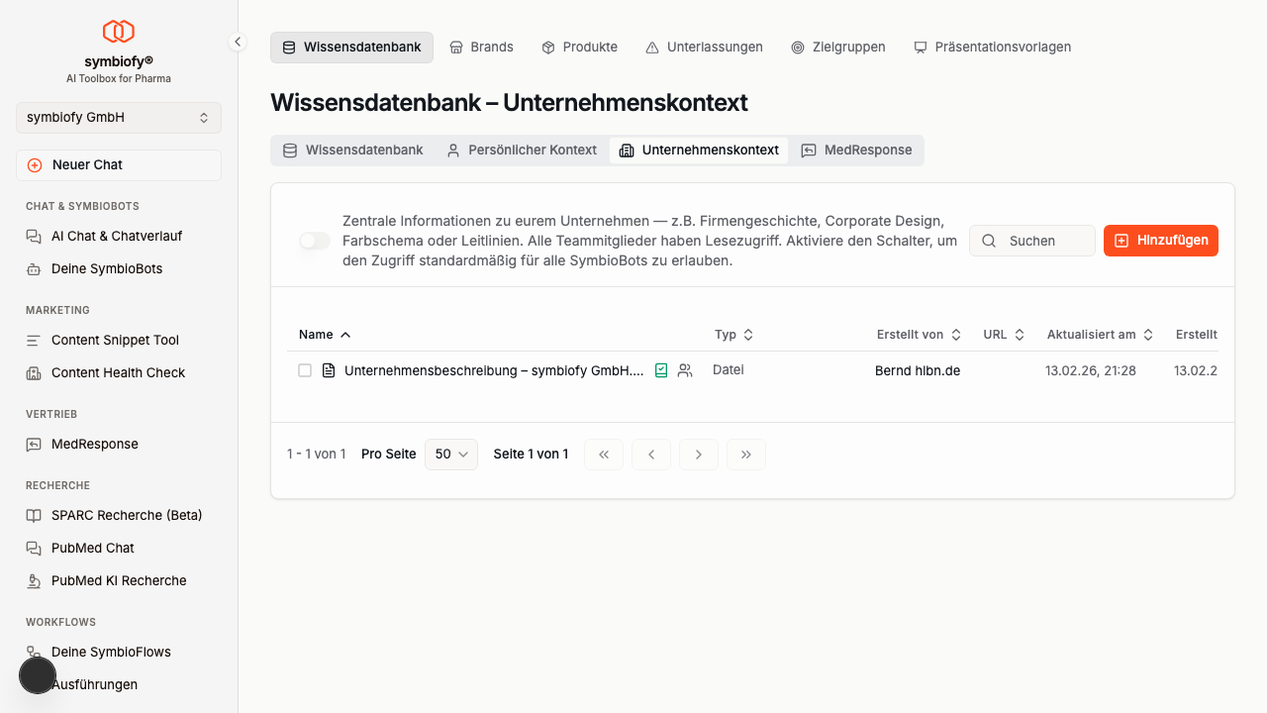
Task: Open the Pro Seite page size dropdown
Action: click(450, 454)
